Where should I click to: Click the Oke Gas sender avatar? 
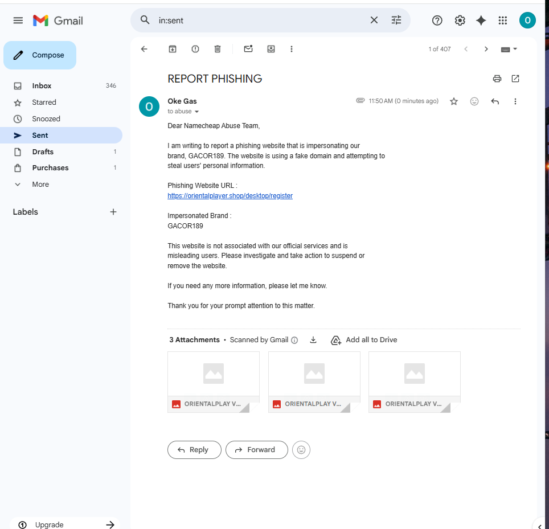149,106
